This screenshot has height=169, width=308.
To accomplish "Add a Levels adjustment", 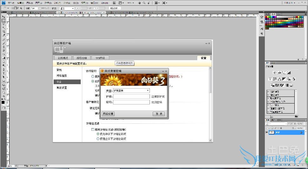I will click(x=279, y=72).
